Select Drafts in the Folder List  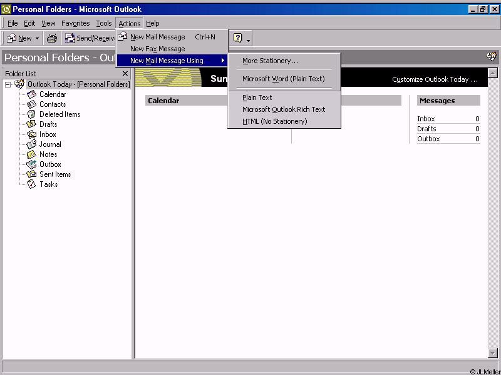48,124
